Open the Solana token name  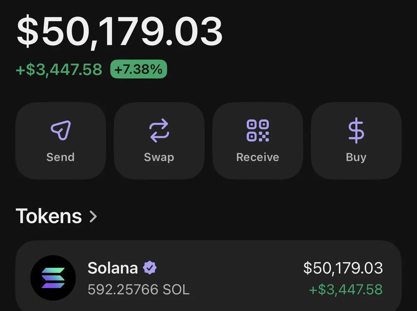click(x=113, y=268)
